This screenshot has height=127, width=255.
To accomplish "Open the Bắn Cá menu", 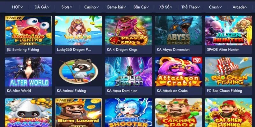I will [141, 7].
